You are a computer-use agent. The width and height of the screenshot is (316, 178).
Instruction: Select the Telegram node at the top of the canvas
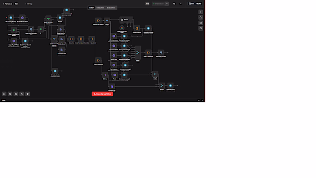click(x=66, y=10)
